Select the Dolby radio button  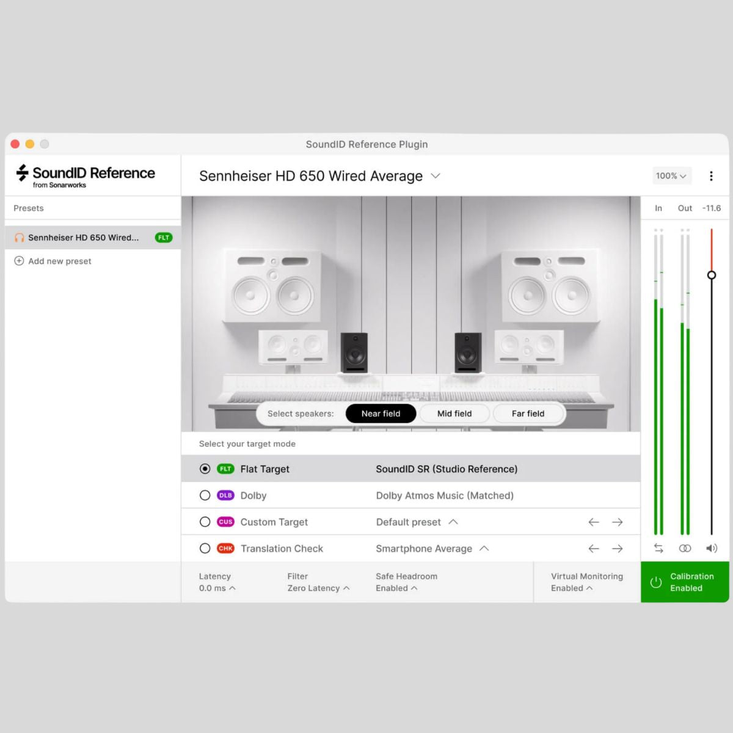click(205, 495)
